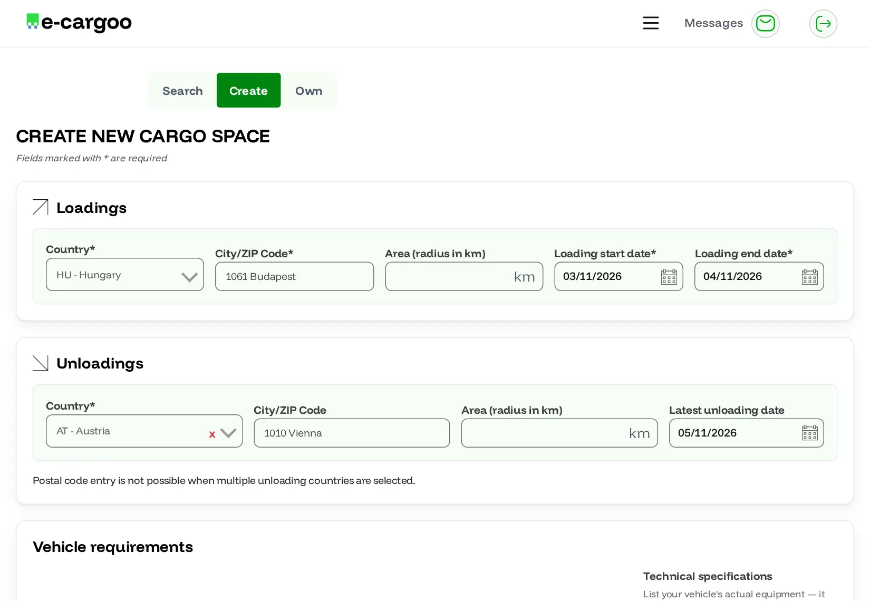
Task: Open calendar for Loading start date
Action: [x=669, y=276]
